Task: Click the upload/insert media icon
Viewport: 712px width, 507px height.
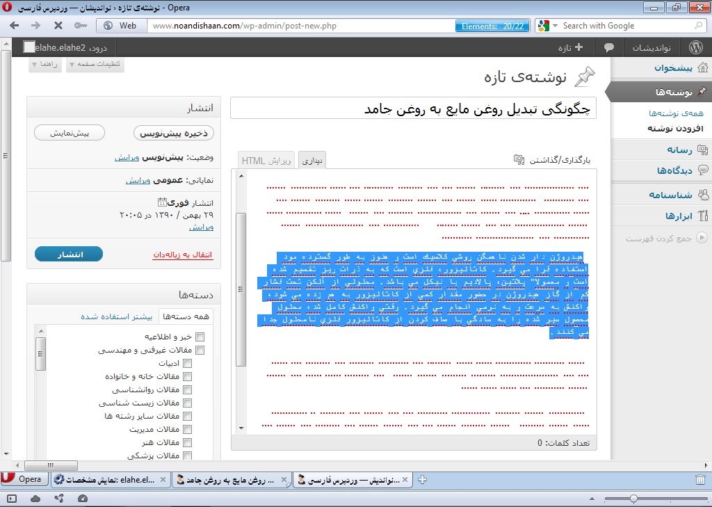Action: click(519, 160)
